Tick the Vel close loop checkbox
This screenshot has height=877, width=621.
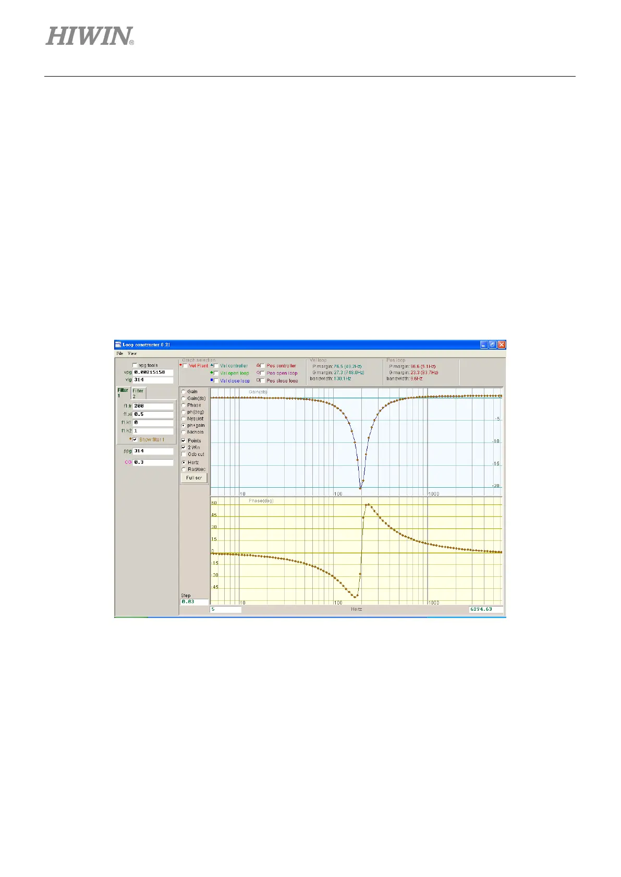216,380
